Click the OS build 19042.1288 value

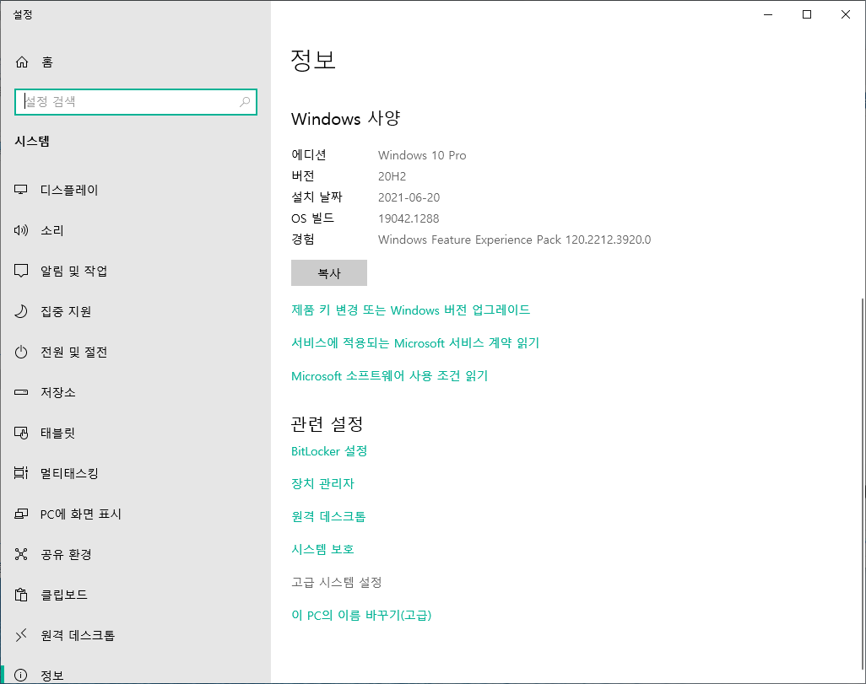(x=409, y=218)
